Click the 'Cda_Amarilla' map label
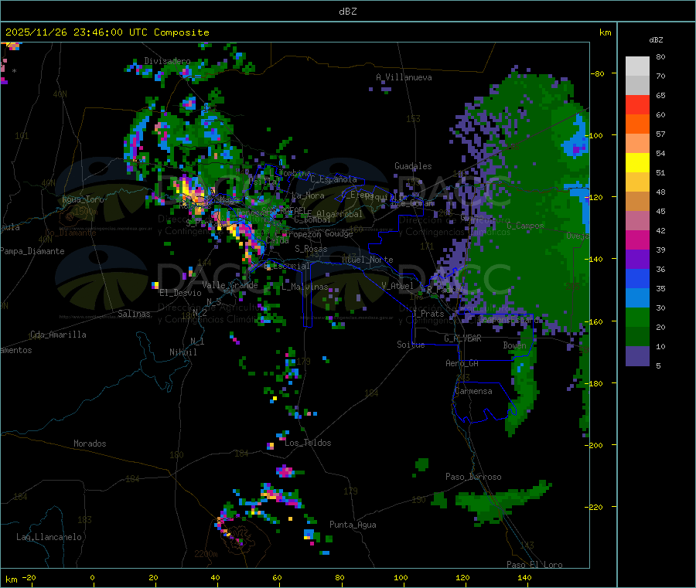The image size is (696, 588). [x=58, y=335]
